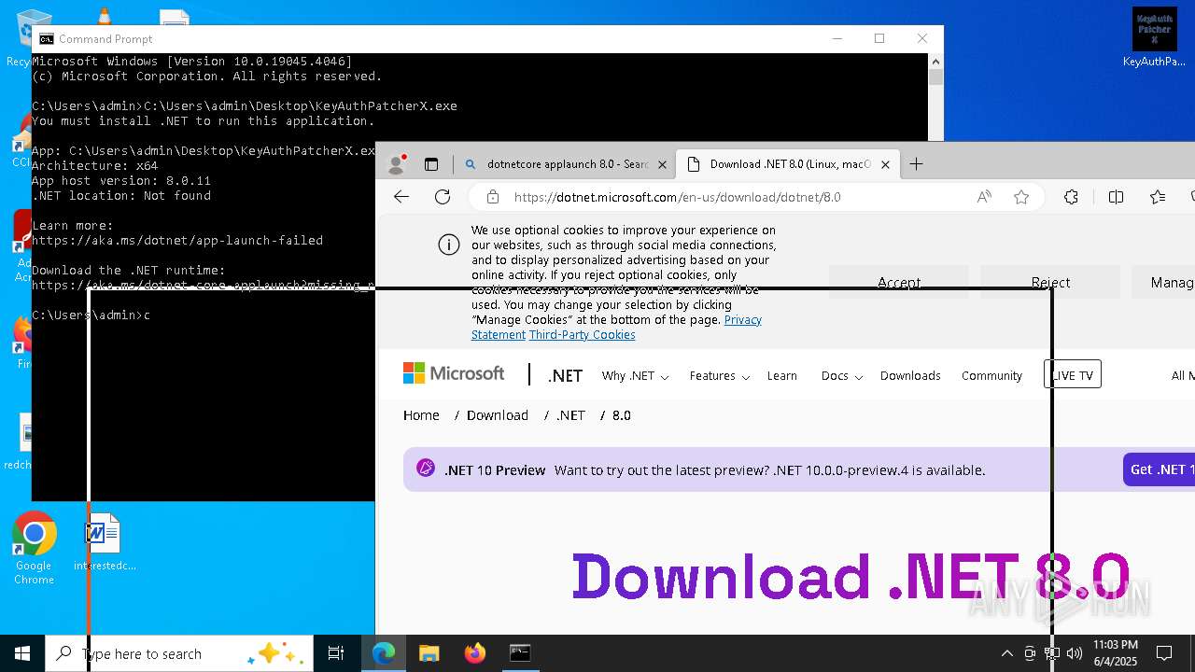The image size is (1195, 672).
Task: Click the .NET 10 Preview banner icon
Action: click(426, 469)
